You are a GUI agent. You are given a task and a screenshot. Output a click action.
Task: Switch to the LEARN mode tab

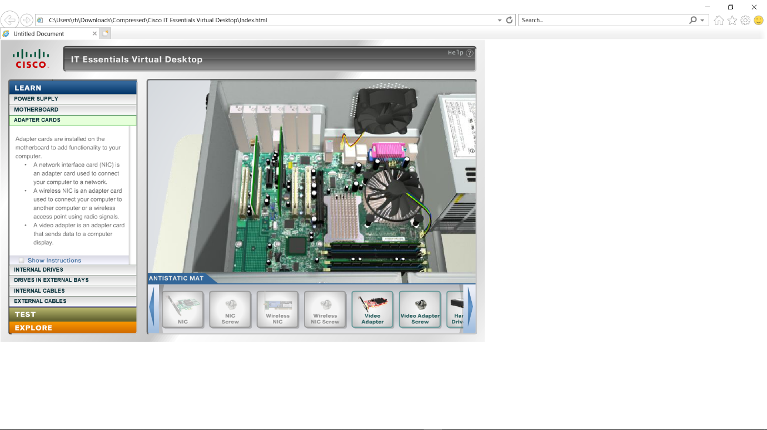(x=73, y=87)
